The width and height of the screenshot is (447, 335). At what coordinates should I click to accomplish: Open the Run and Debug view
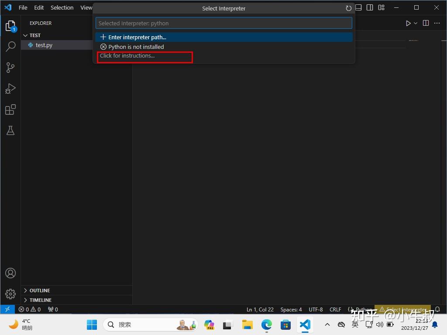(10, 89)
